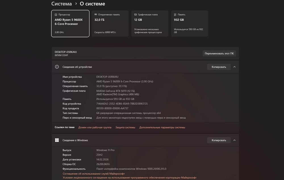Click the B850M D3HP model text
Viewport: 284px width, 180px height.
pos(61,55)
